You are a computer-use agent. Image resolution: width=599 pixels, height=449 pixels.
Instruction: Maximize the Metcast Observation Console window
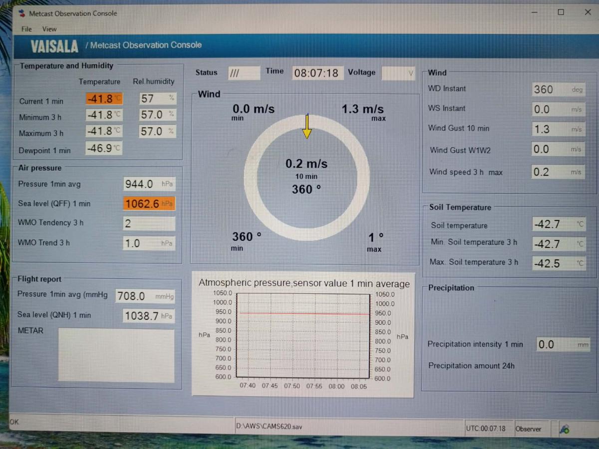pos(561,12)
